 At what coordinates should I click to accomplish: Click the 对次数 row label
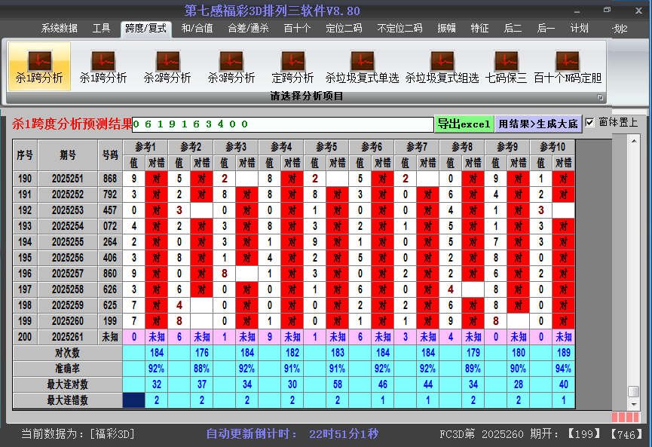(x=67, y=353)
